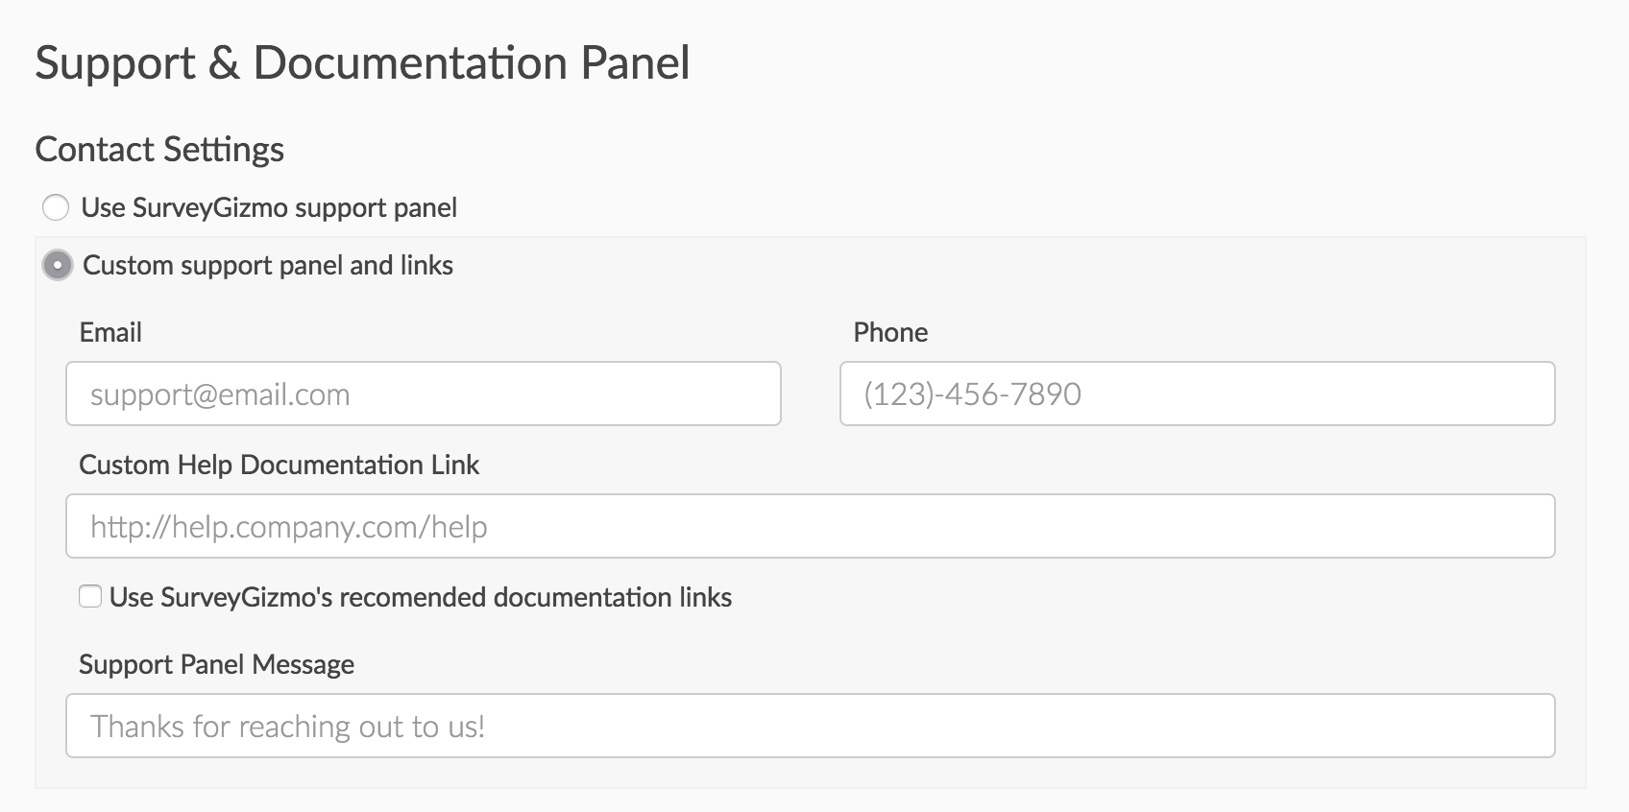Click the "Phone" field label

(890, 333)
